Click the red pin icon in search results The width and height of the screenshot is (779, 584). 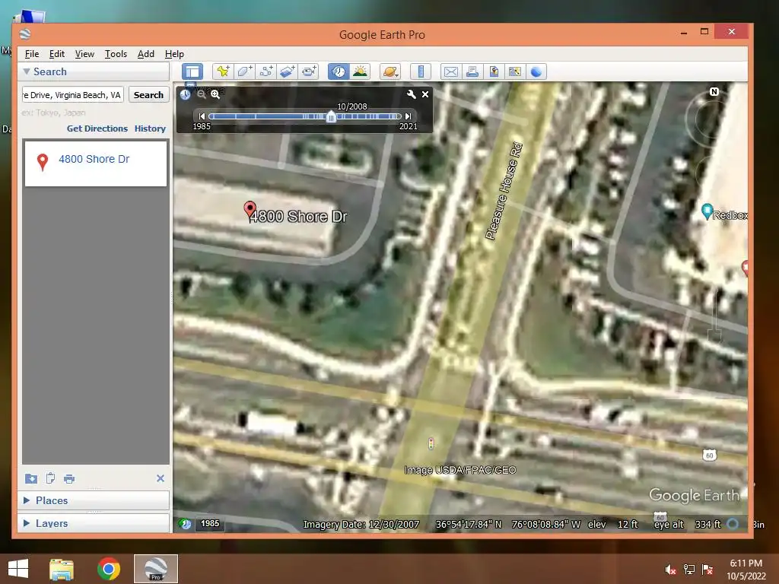[x=43, y=162]
